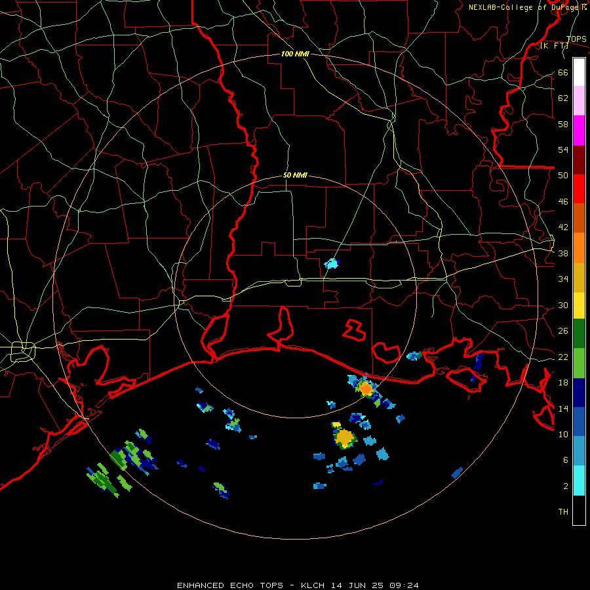This screenshot has width=590, height=590.
Task: Click the '14 JUN 25' date caption
Action: pyautogui.click(x=359, y=585)
